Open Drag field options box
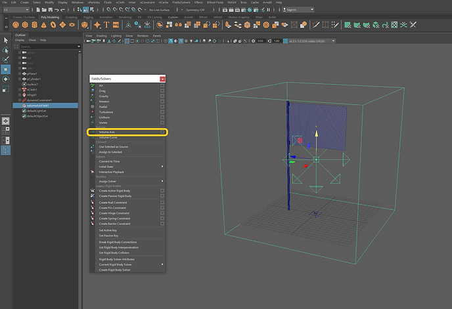 162,91
